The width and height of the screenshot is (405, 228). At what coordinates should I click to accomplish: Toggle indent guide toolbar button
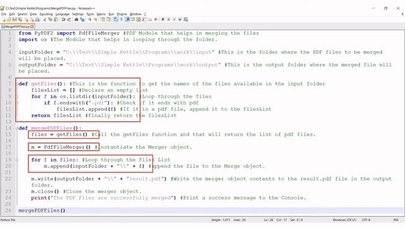point(127,20)
